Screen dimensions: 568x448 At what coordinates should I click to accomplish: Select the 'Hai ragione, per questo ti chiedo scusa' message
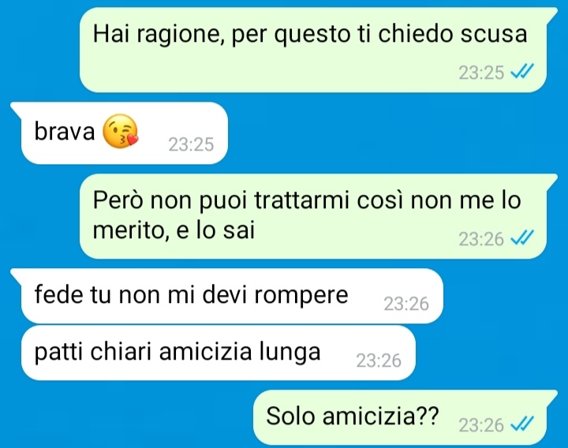313,49
